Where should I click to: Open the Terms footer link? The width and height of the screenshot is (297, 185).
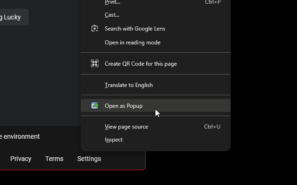point(54,159)
